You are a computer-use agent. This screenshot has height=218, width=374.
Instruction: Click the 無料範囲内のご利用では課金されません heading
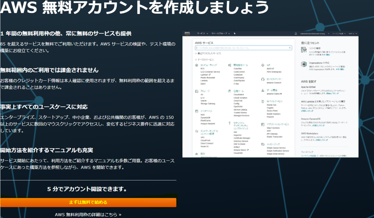point(49,70)
